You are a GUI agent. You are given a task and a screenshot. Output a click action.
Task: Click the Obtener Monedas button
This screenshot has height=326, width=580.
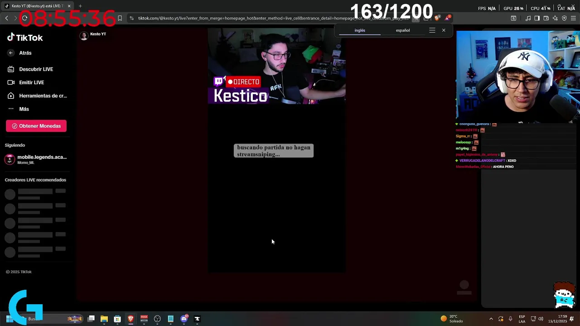36,126
